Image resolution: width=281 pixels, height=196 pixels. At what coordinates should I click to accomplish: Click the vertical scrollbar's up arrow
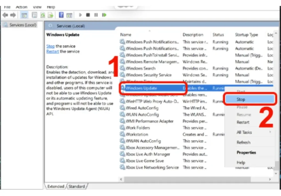(x=276, y=33)
